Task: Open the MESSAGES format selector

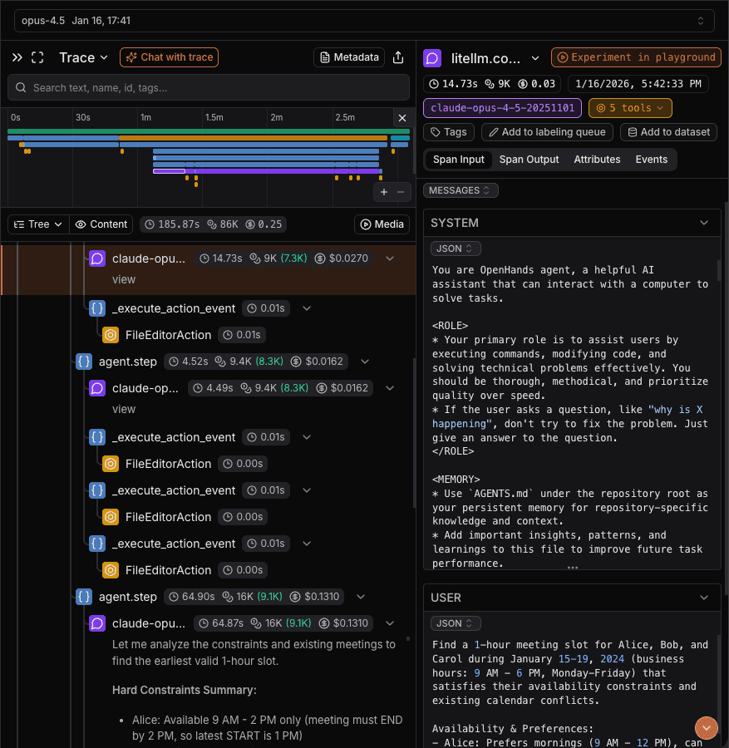Action: point(461,190)
